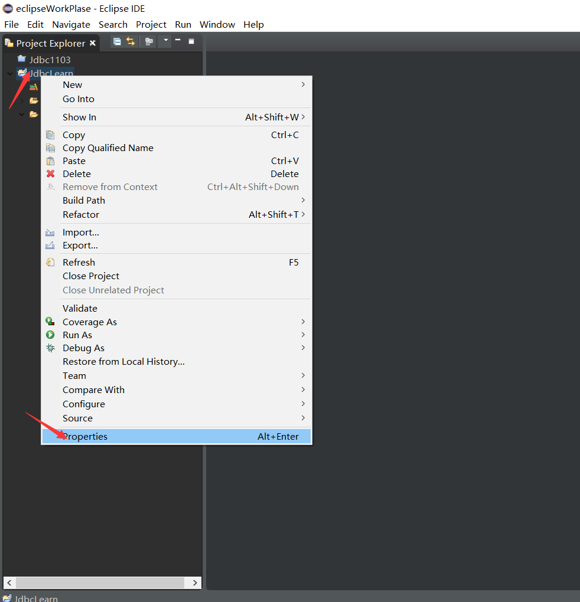Expand the Coverage As submenu arrow
The width and height of the screenshot is (580, 602).
pos(303,321)
